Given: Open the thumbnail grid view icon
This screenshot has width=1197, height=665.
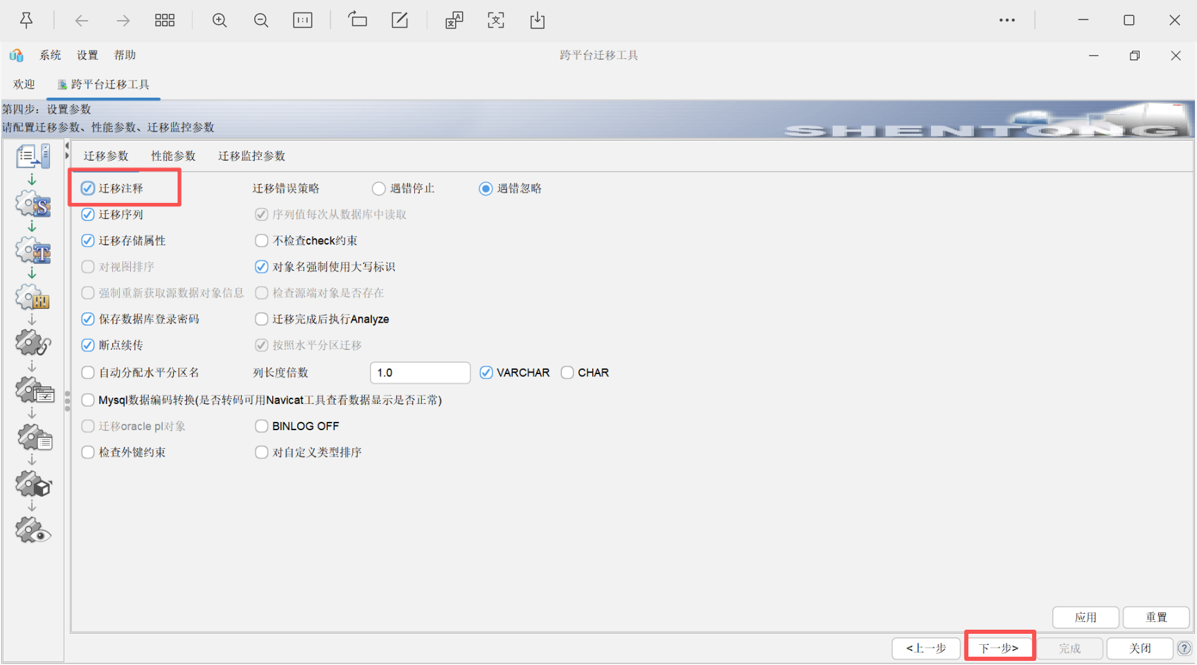Looking at the screenshot, I should click(x=165, y=21).
